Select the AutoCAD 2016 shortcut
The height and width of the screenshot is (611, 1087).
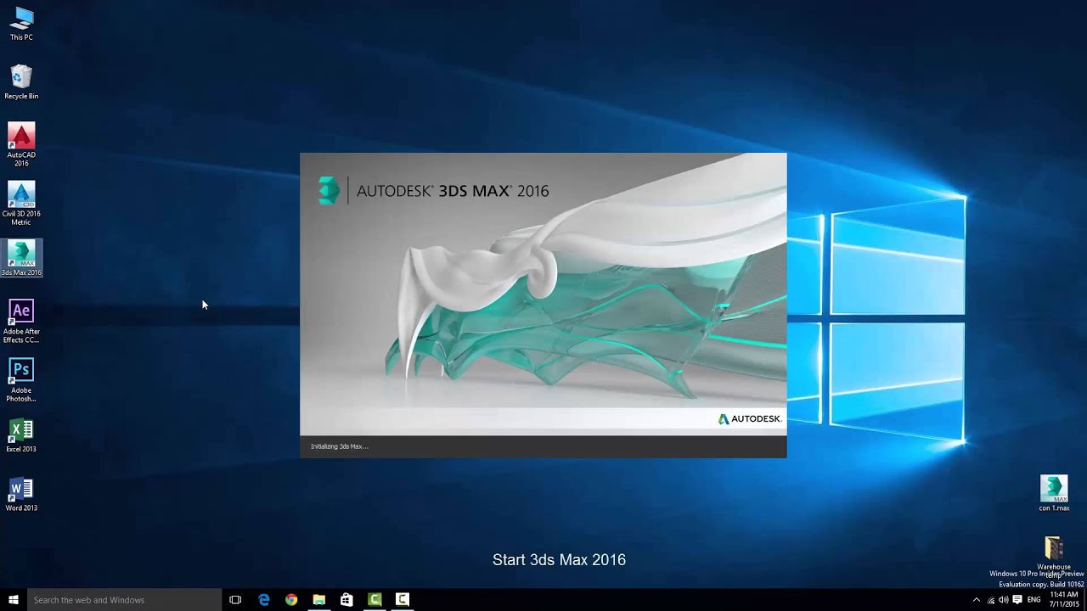(x=21, y=144)
